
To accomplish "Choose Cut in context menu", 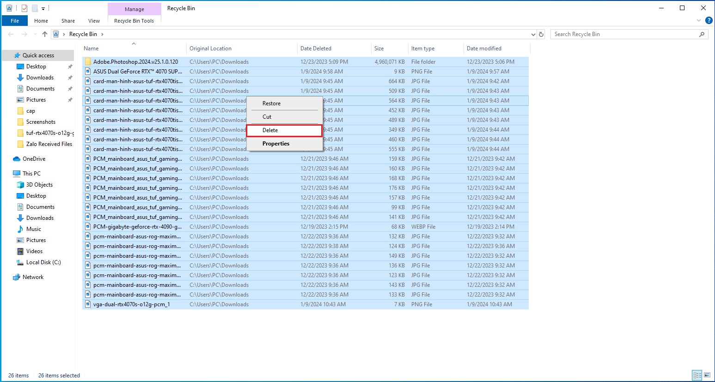I will [285, 117].
